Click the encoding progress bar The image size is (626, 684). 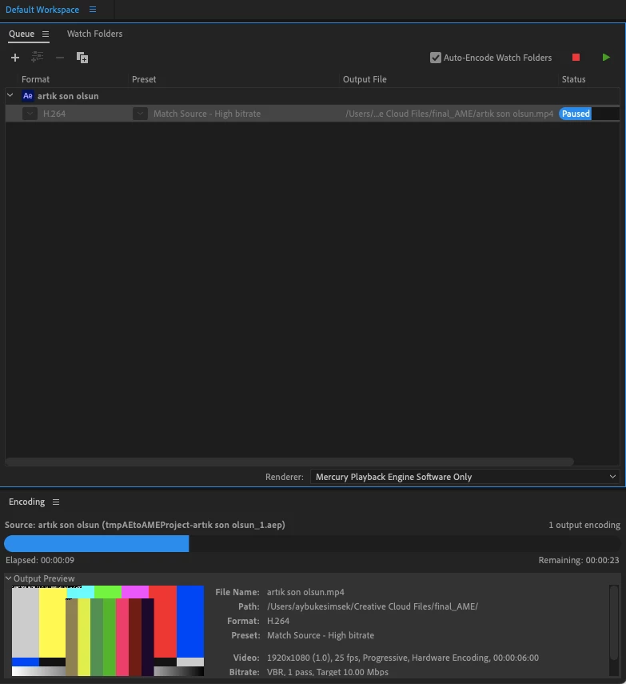click(312, 543)
